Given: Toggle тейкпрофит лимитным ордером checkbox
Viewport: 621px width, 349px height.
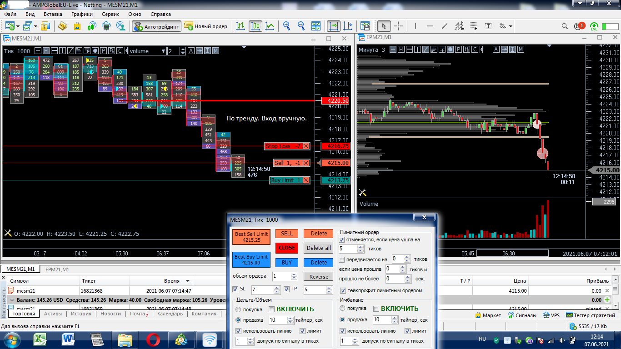Looking at the screenshot, I should point(343,290).
